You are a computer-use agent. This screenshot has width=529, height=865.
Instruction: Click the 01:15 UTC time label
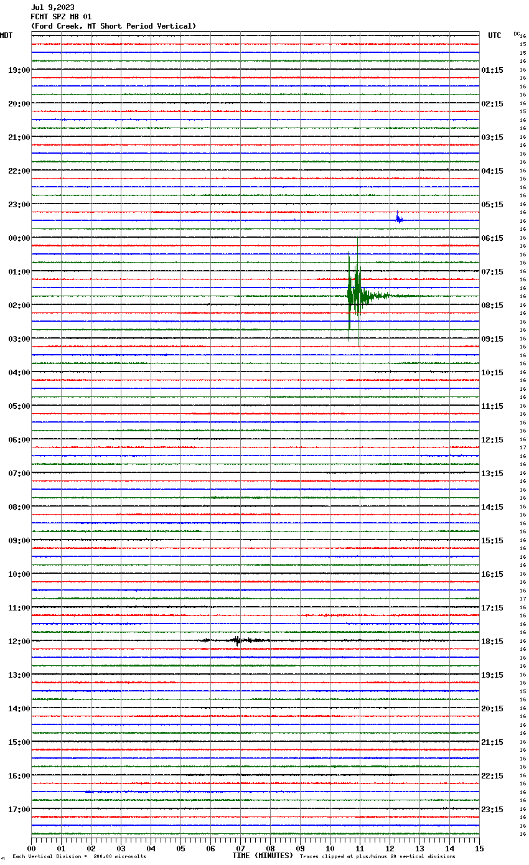(492, 70)
